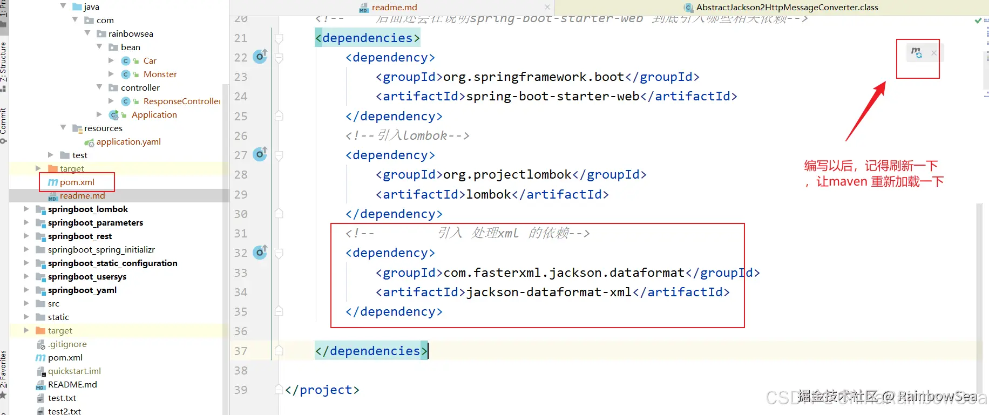
Task: Collapse the resources folder
Action: pyautogui.click(x=63, y=127)
